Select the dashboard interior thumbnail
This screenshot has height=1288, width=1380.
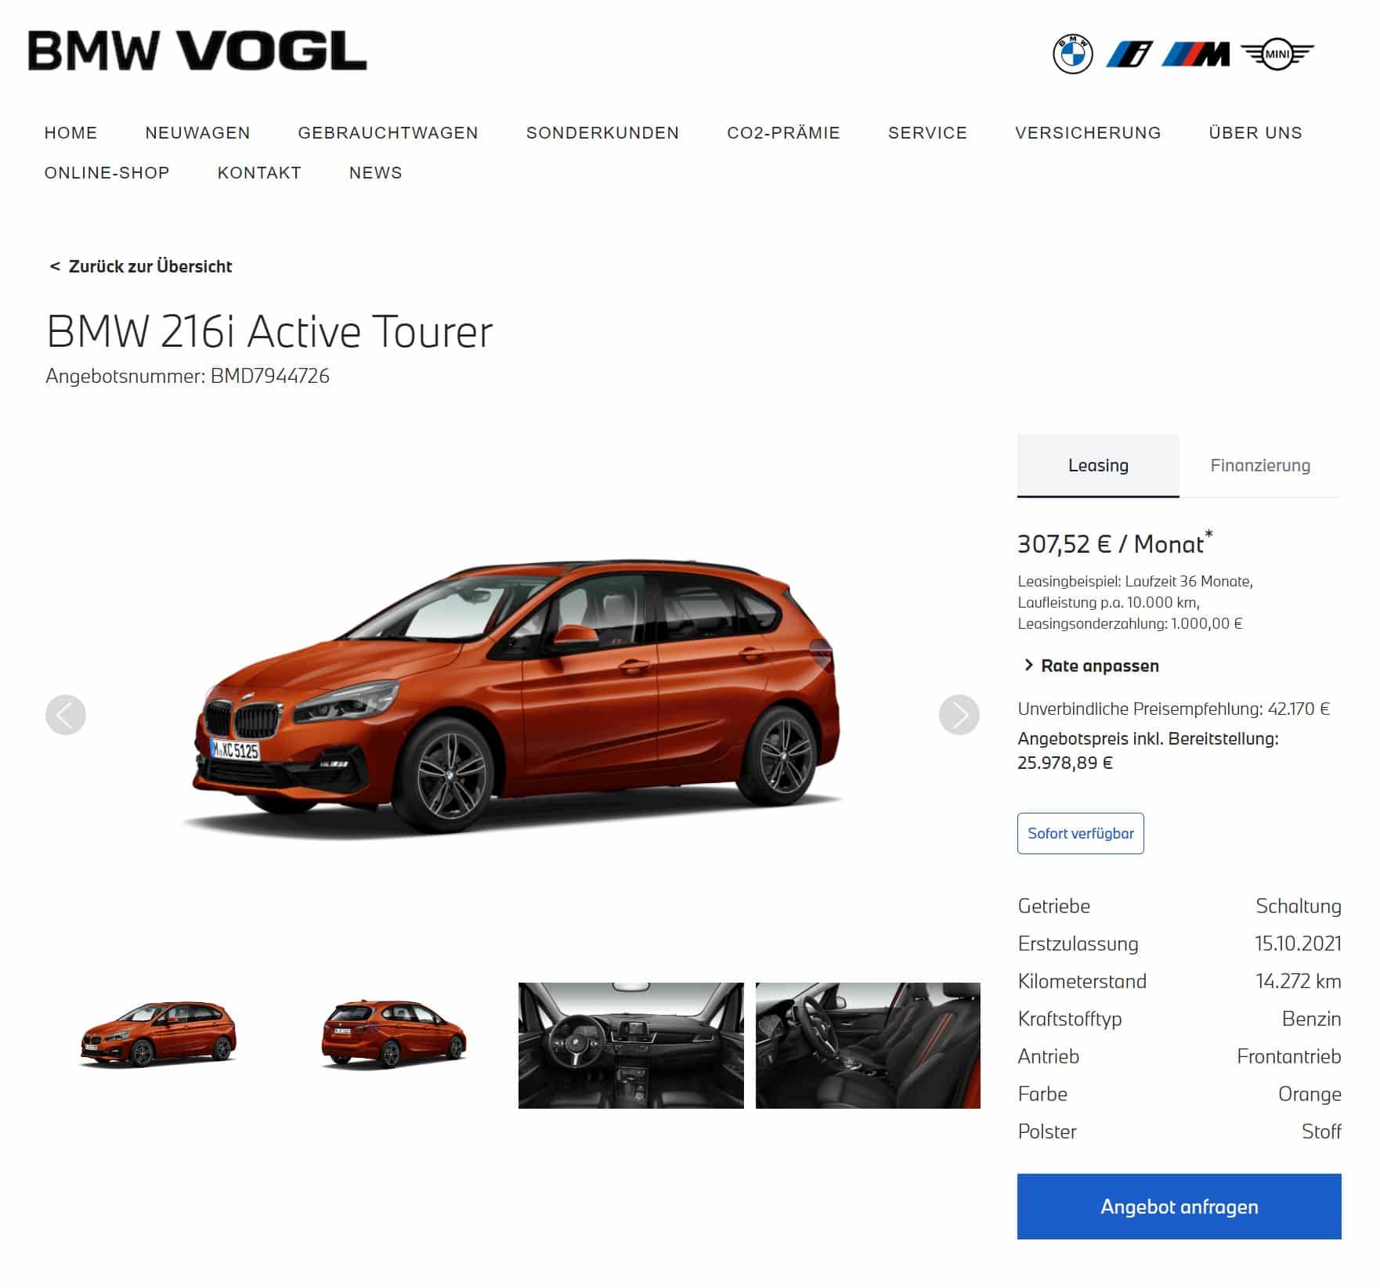point(631,1045)
